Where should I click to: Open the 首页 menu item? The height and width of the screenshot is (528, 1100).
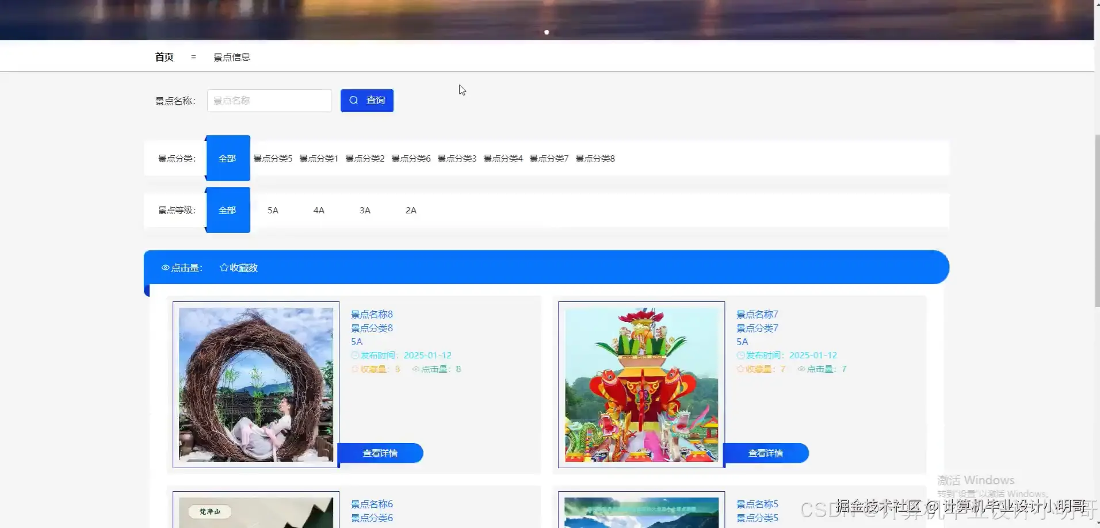point(163,57)
